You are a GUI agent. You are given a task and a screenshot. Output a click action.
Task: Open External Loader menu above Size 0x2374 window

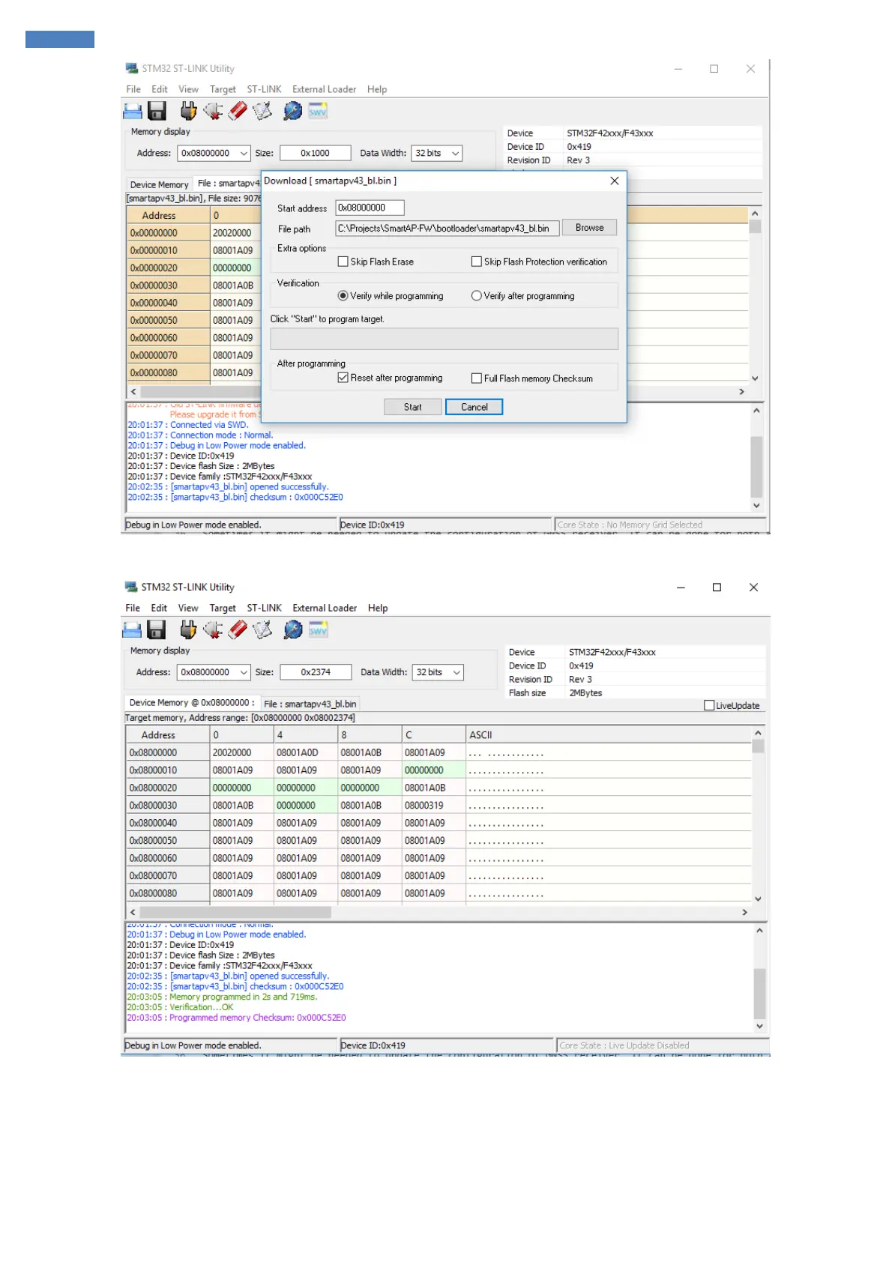tap(325, 608)
